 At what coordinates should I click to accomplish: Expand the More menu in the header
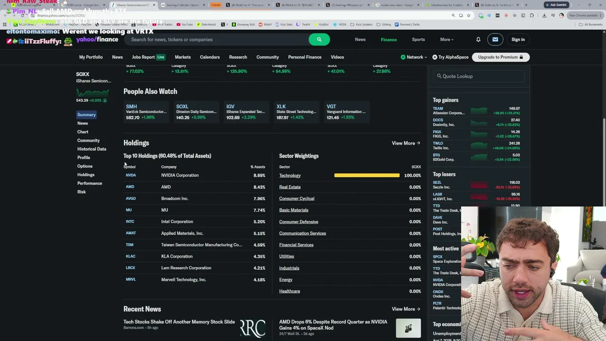(x=446, y=40)
